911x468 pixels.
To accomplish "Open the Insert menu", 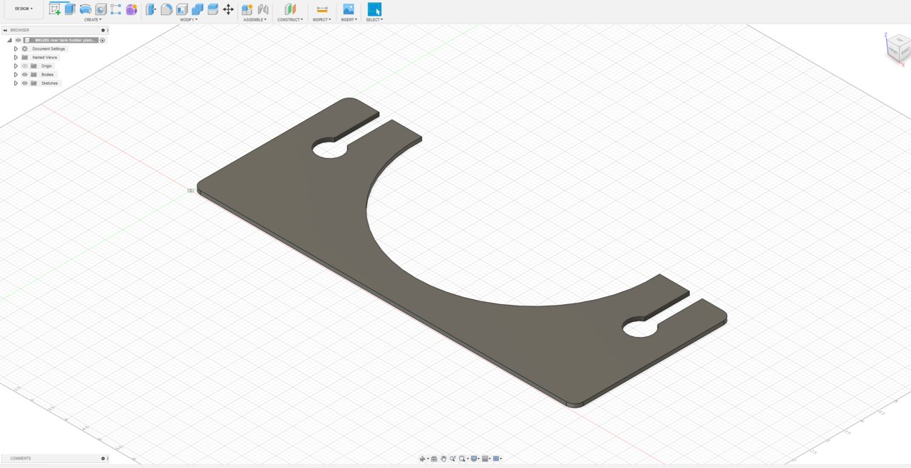I will 349,20.
